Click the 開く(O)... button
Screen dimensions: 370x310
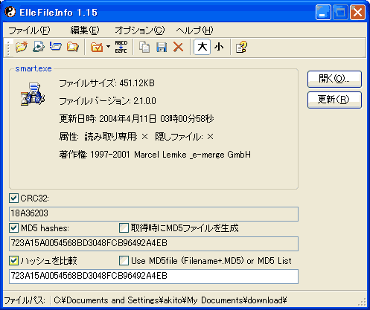click(x=334, y=79)
